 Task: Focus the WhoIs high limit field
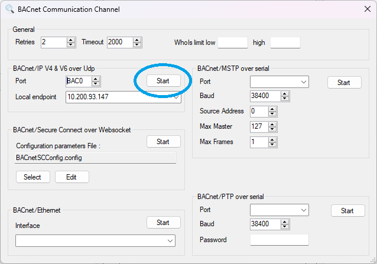pos(285,43)
